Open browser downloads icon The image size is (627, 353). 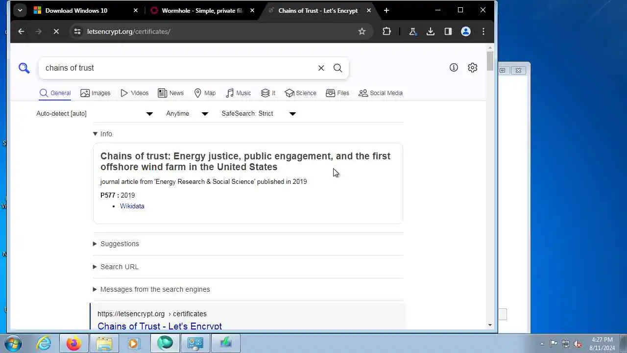[x=430, y=31]
